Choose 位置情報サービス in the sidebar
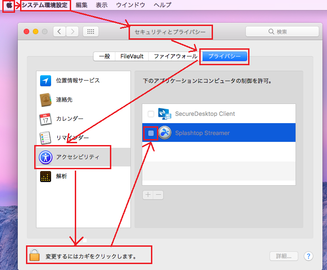 [x=83, y=81]
